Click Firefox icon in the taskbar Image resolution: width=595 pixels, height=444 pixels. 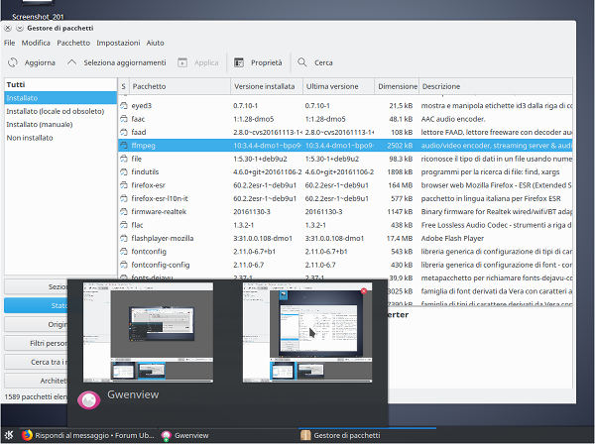click(27, 435)
